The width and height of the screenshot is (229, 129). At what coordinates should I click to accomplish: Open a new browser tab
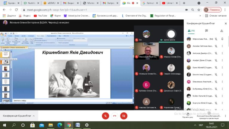[x=184, y=3]
